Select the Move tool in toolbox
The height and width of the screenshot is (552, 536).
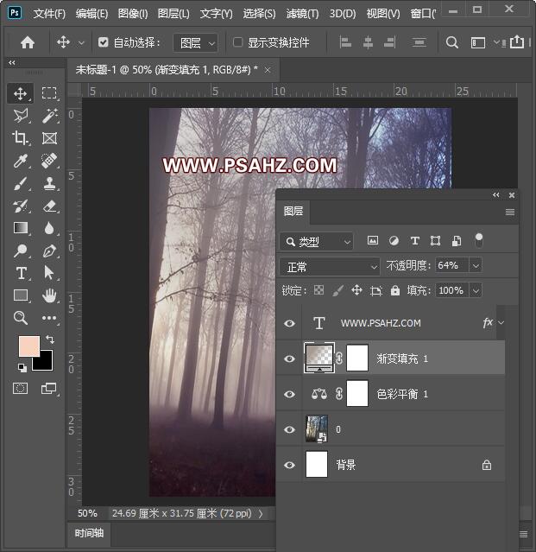(20, 93)
